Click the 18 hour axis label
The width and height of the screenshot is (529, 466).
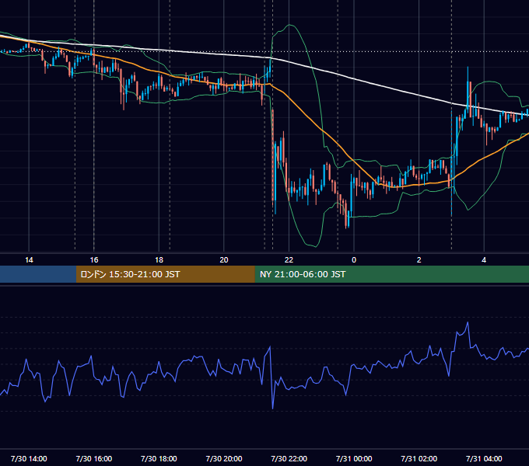pyautogui.click(x=159, y=260)
